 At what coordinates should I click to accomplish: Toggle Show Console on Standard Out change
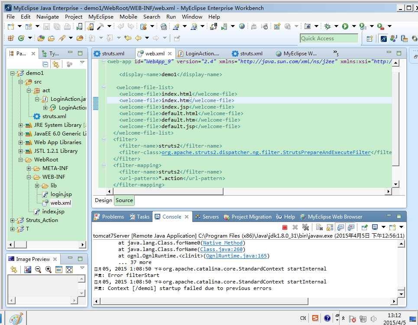(x=340, y=227)
